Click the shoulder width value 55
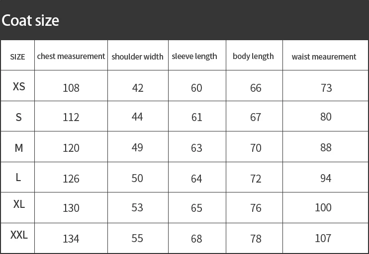The image size is (369, 254). pos(137,238)
